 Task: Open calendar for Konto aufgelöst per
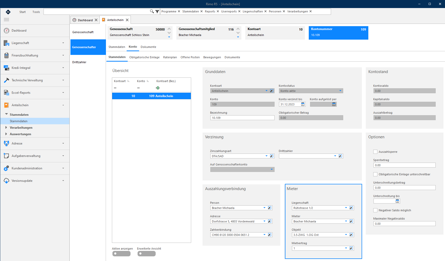pos(334,104)
